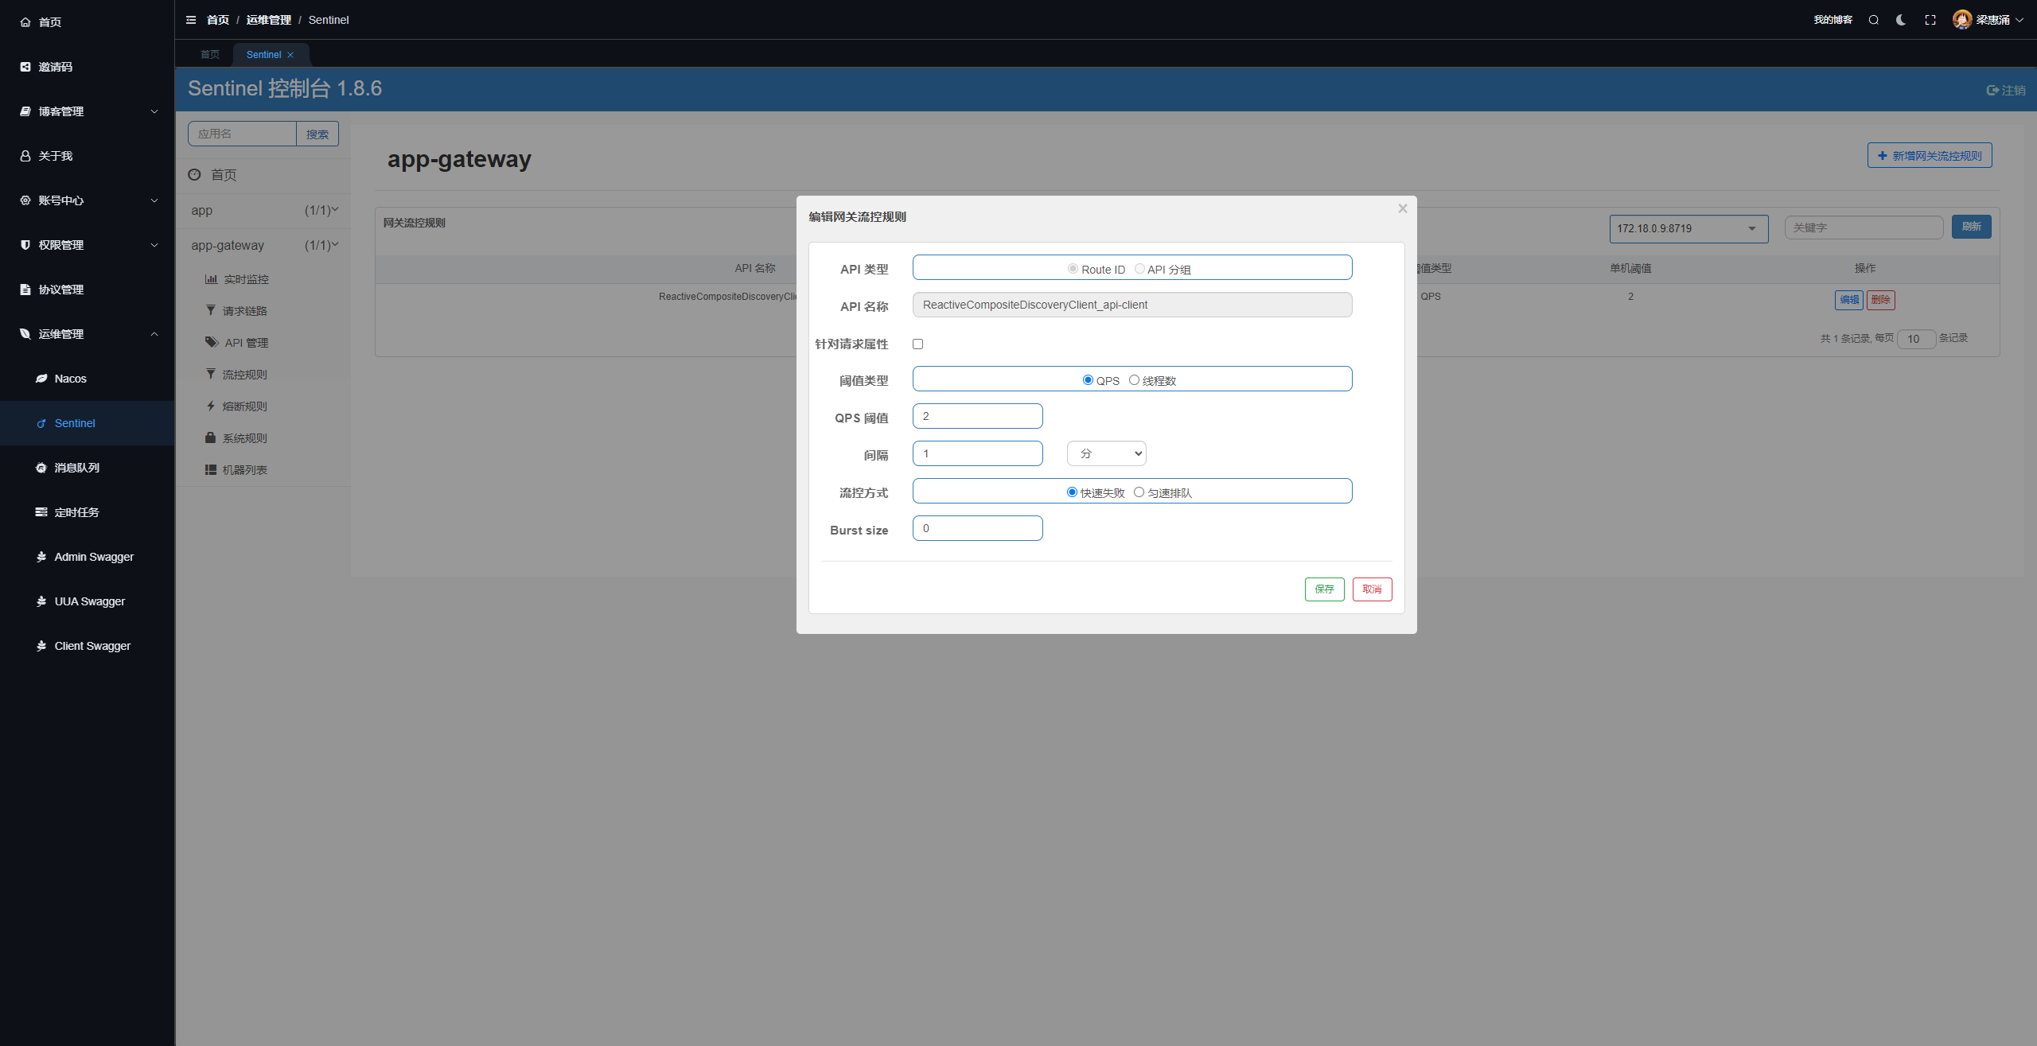This screenshot has height=1046, width=2037.
Task: Select the 匀速排队 radio option
Action: [x=1139, y=492]
